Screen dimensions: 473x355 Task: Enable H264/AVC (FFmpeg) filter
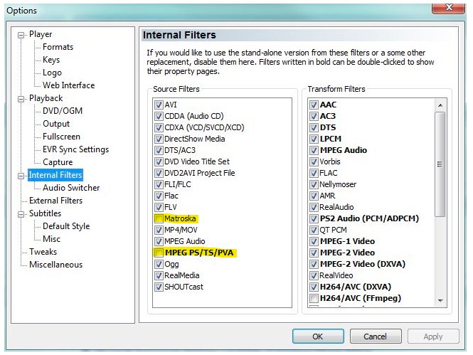[314, 298]
